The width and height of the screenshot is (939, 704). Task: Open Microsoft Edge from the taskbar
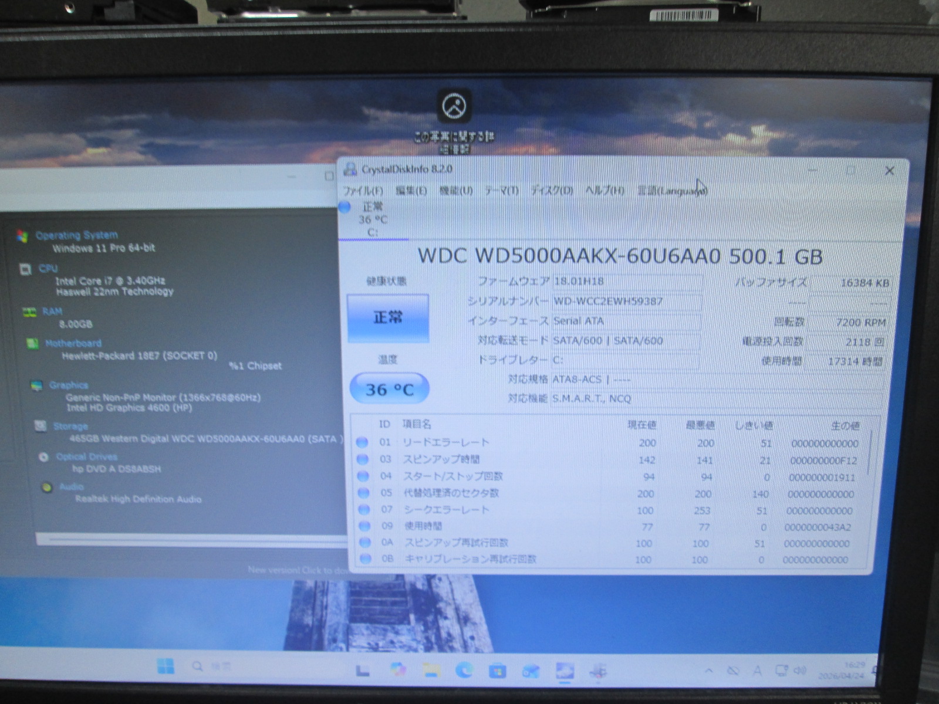coord(464,670)
